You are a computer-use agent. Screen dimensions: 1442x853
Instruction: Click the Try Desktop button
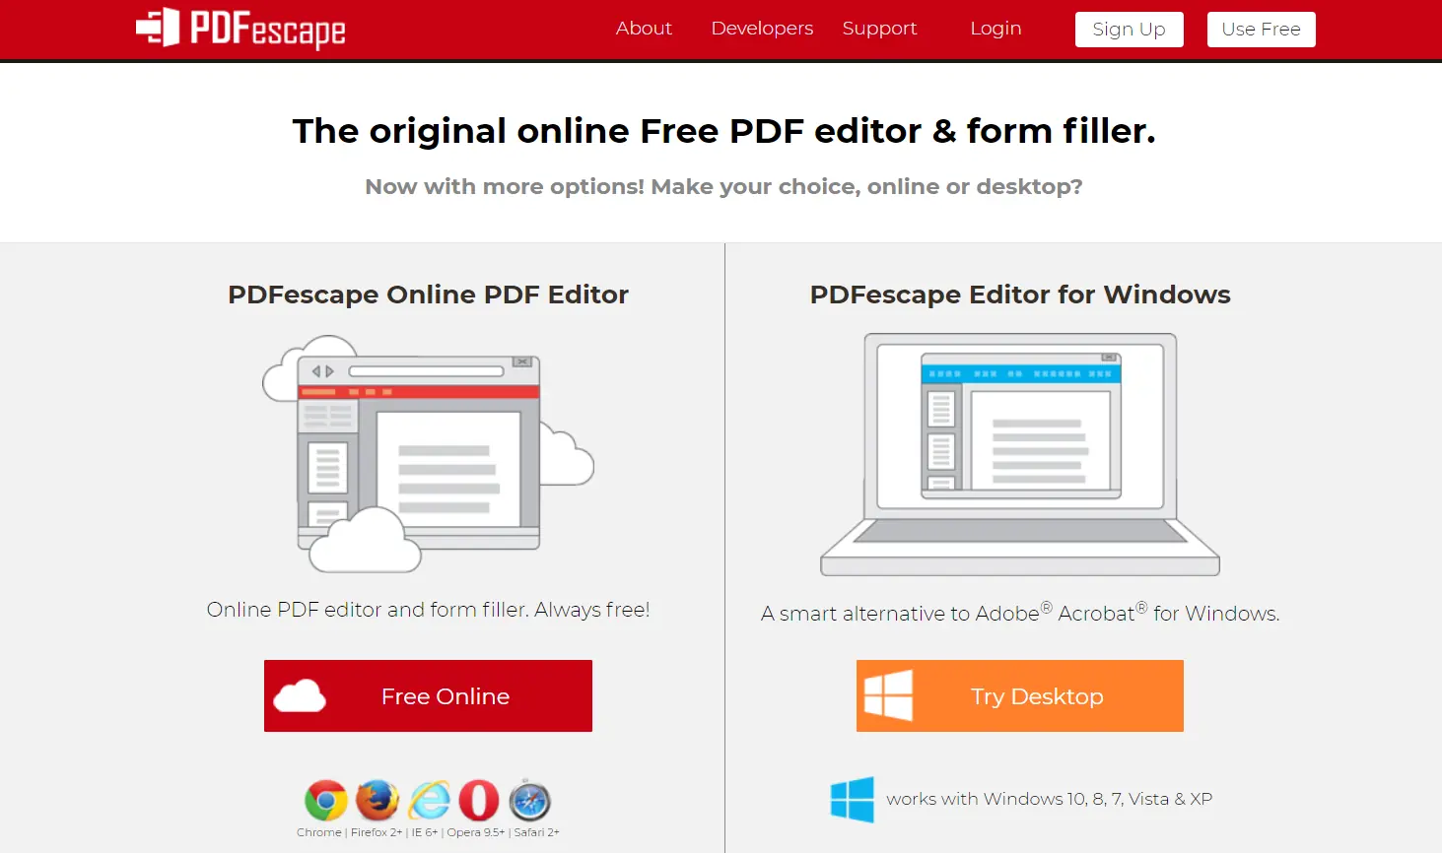tap(1019, 695)
